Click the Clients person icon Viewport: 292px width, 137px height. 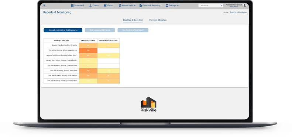click(90, 6)
